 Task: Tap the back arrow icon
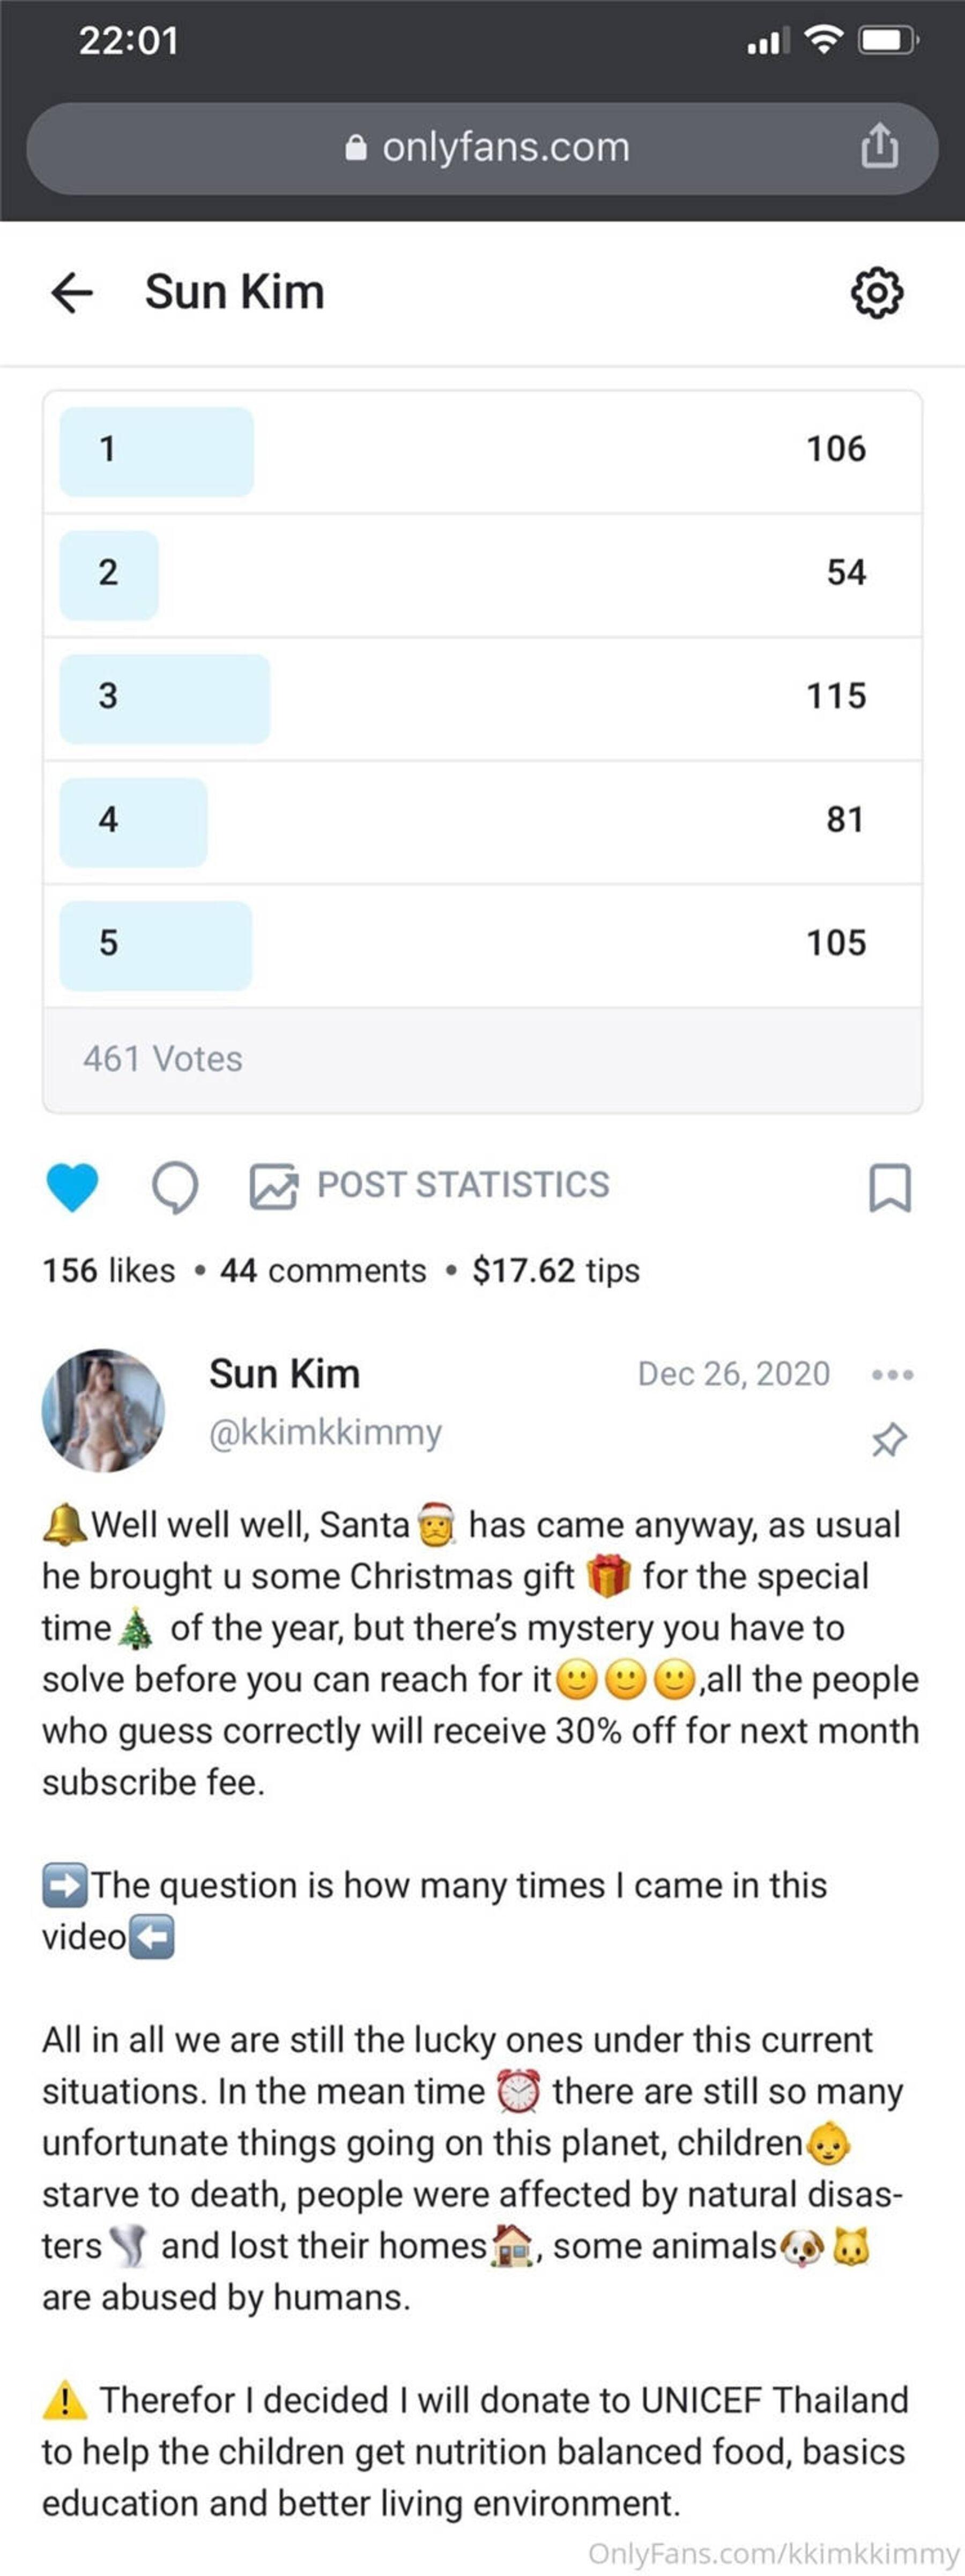pos(72,293)
